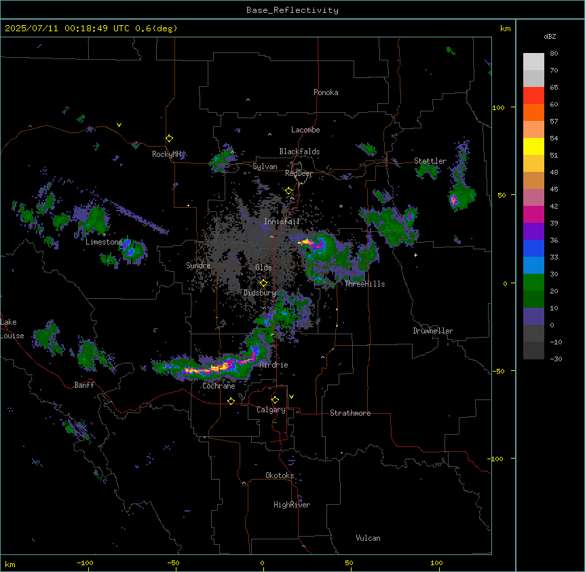The image size is (585, 572).
Task: Click the Lacombe city label
Action: [305, 130]
